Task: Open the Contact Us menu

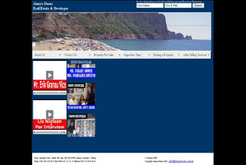Action: click(x=70, y=55)
